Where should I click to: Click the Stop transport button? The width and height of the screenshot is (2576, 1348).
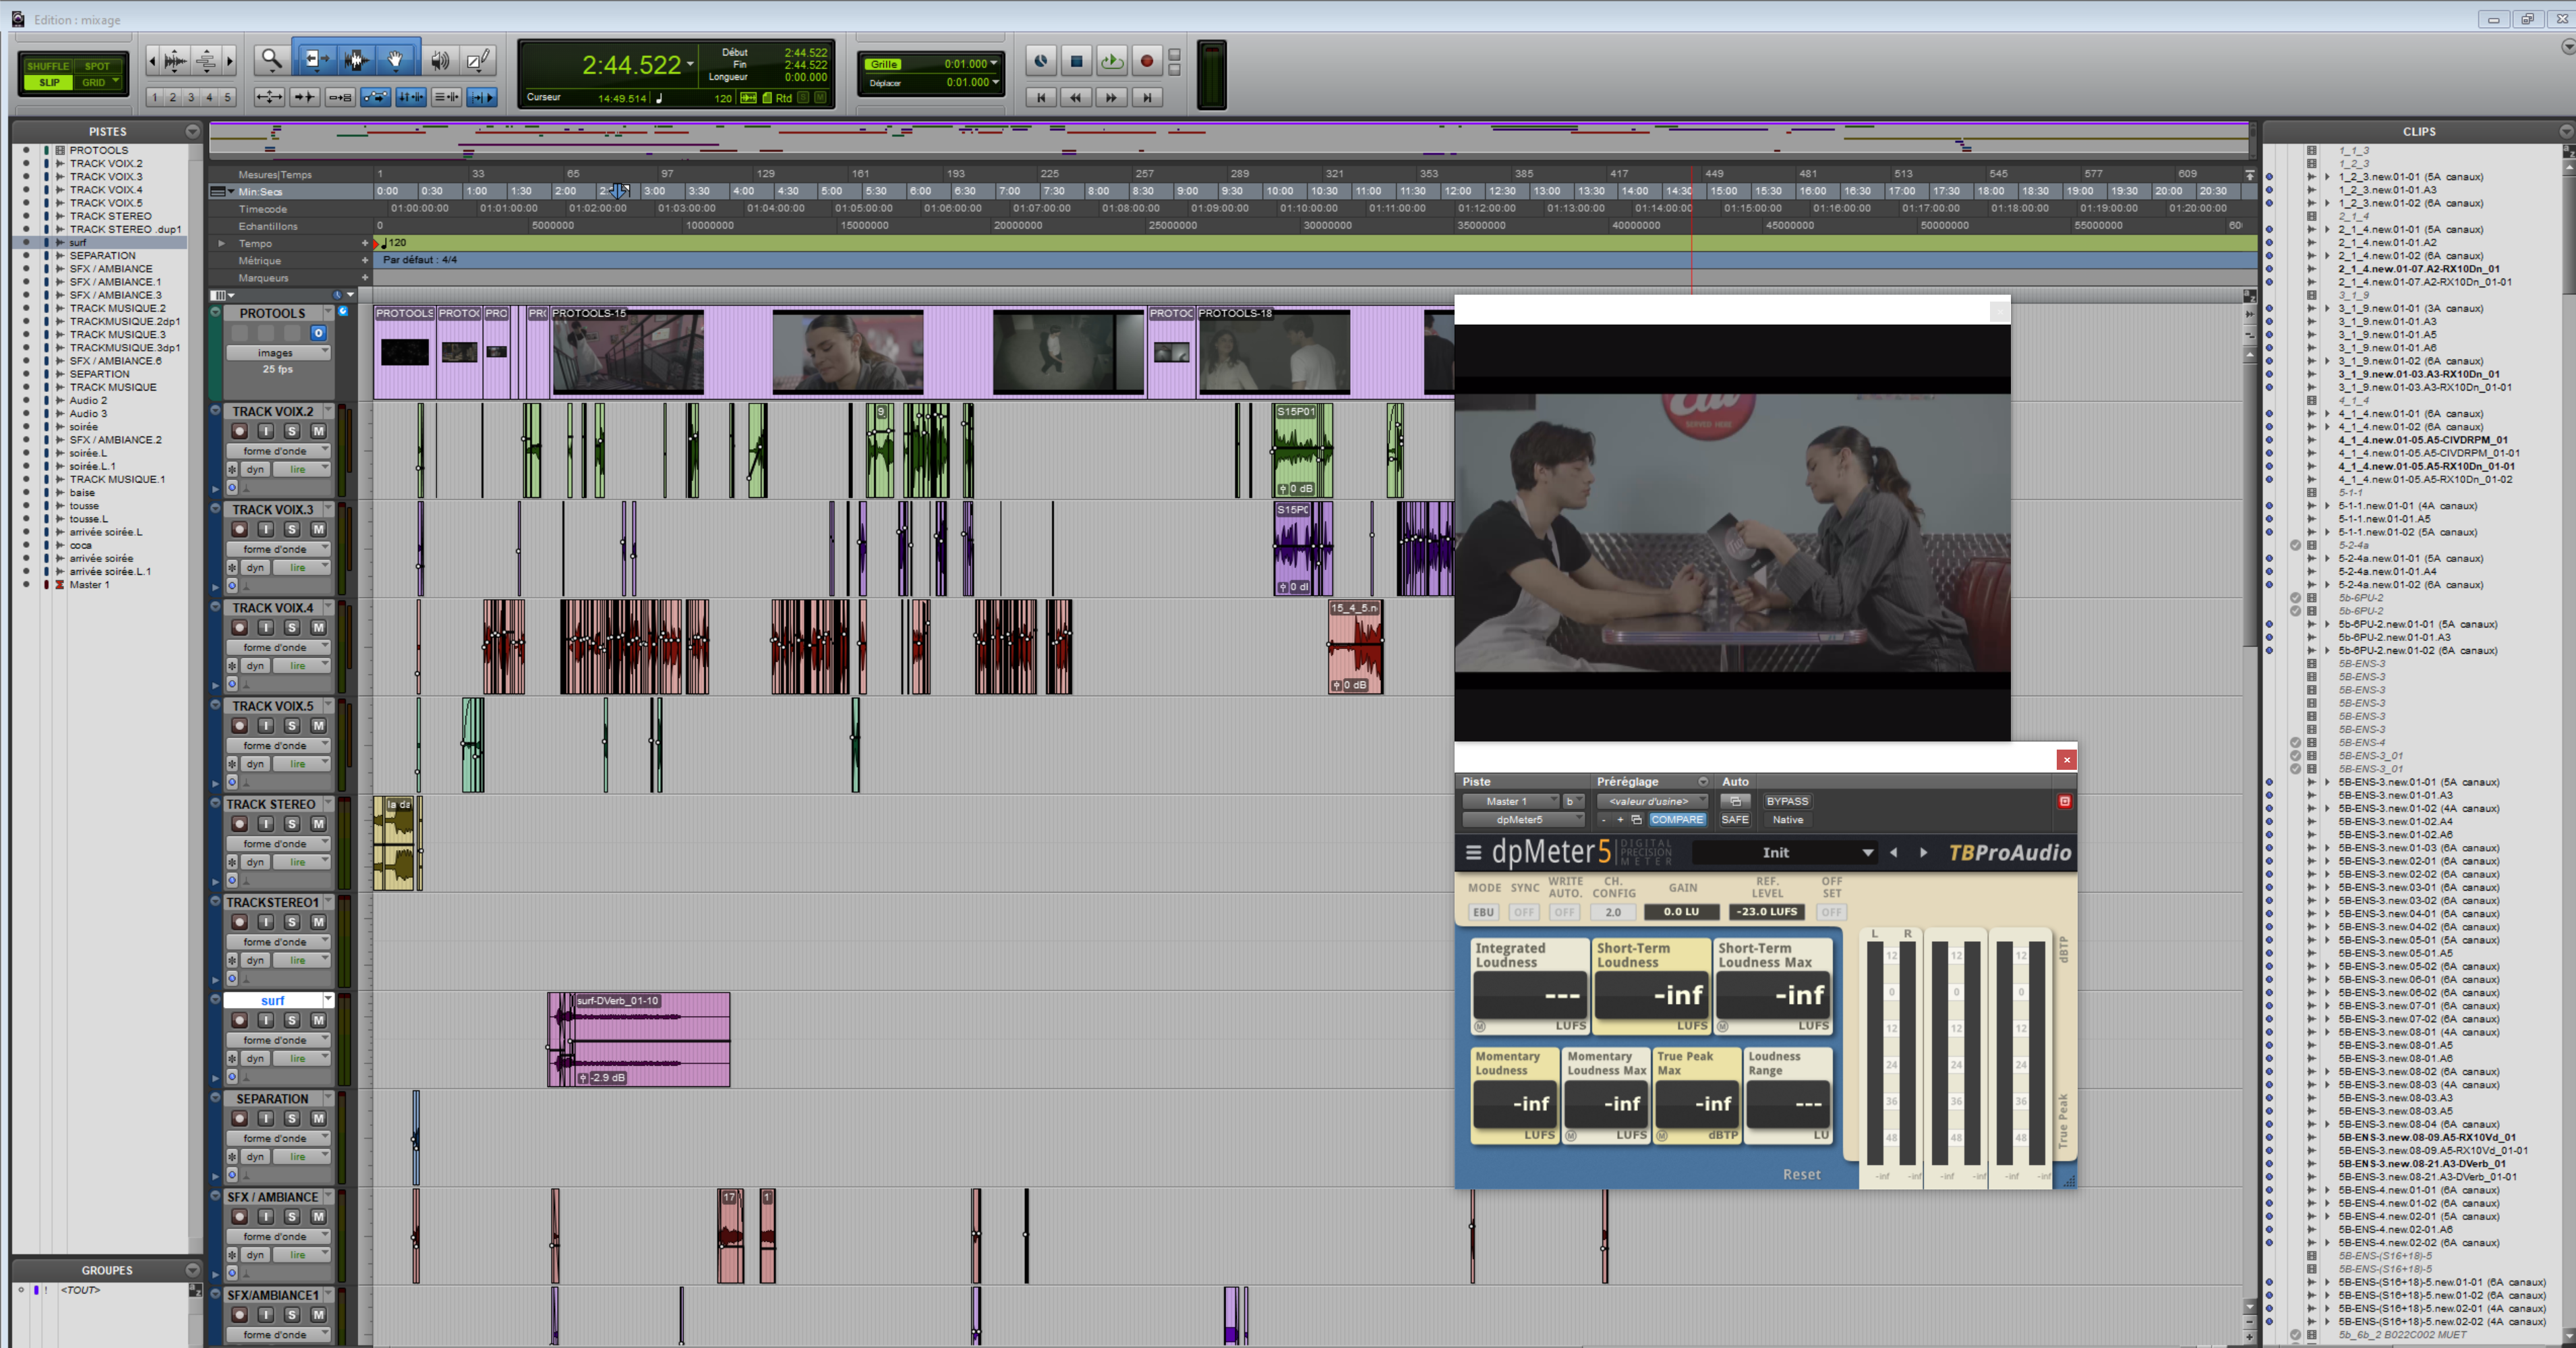click(1076, 62)
